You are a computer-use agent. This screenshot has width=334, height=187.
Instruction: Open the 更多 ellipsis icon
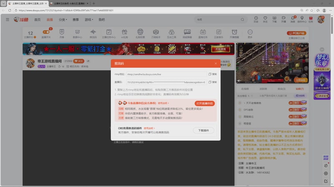click(x=250, y=34)
